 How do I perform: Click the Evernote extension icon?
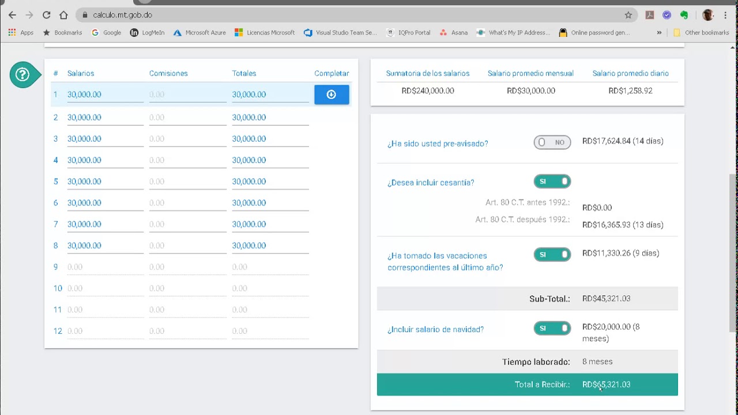(x=684, y=15)
